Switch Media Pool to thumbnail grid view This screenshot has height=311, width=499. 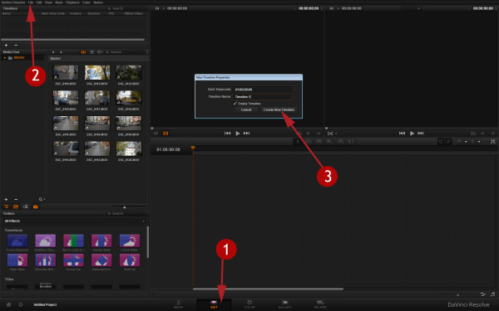click(83, 52)
